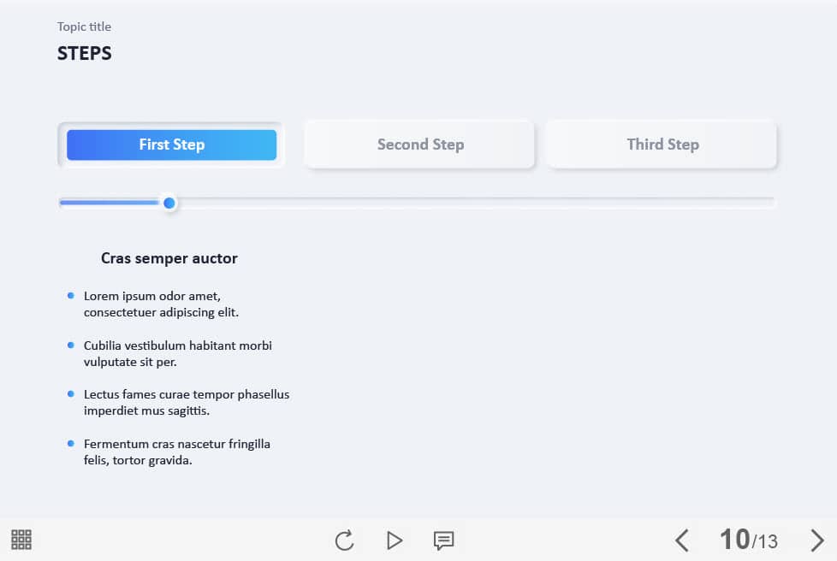Click the replay slide icon

[x=344, y=540]
